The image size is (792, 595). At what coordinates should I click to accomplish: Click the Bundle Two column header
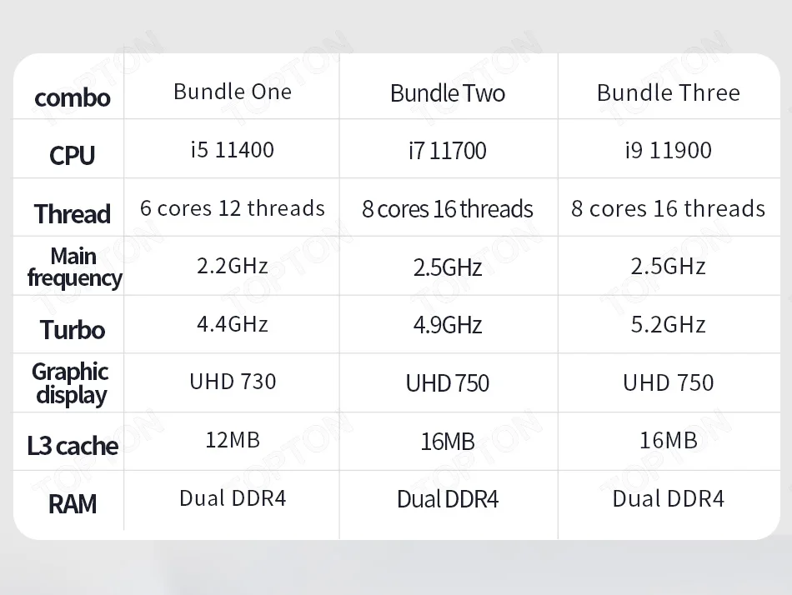[x=448, y=92]
